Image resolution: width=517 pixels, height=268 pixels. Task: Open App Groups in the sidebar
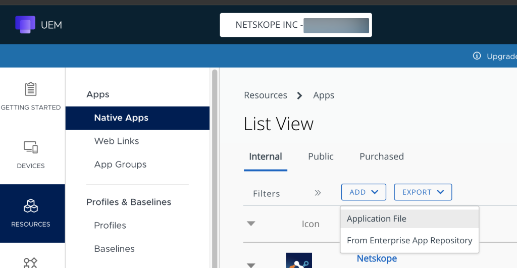(120, 165)
